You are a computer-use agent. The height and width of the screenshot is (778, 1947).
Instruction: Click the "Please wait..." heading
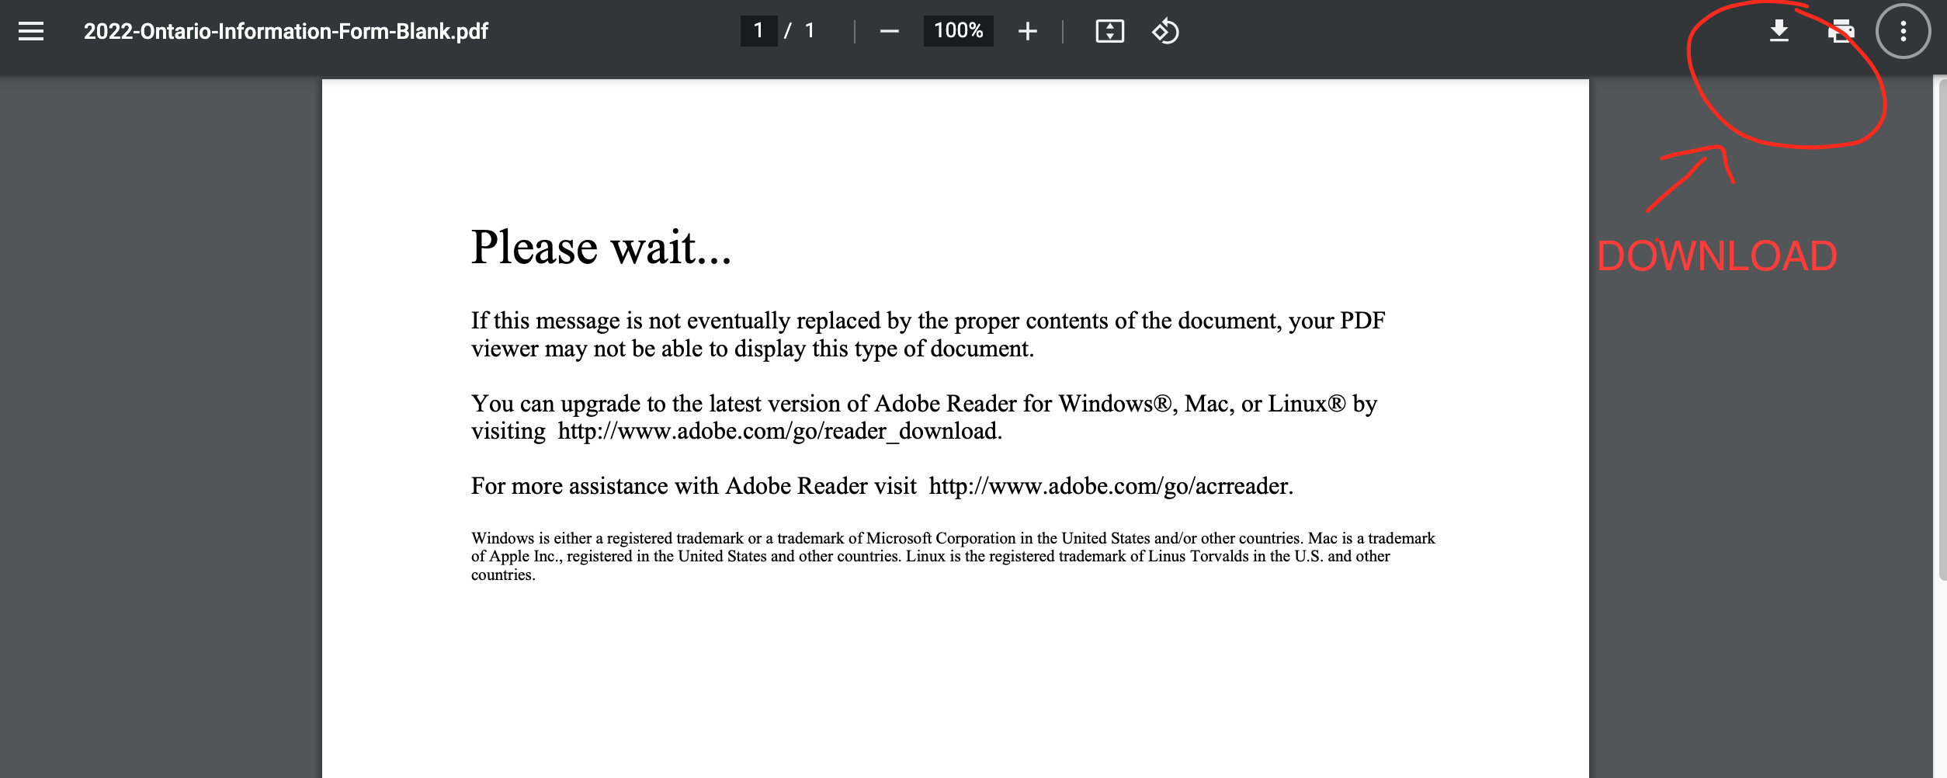pos(601,248)
